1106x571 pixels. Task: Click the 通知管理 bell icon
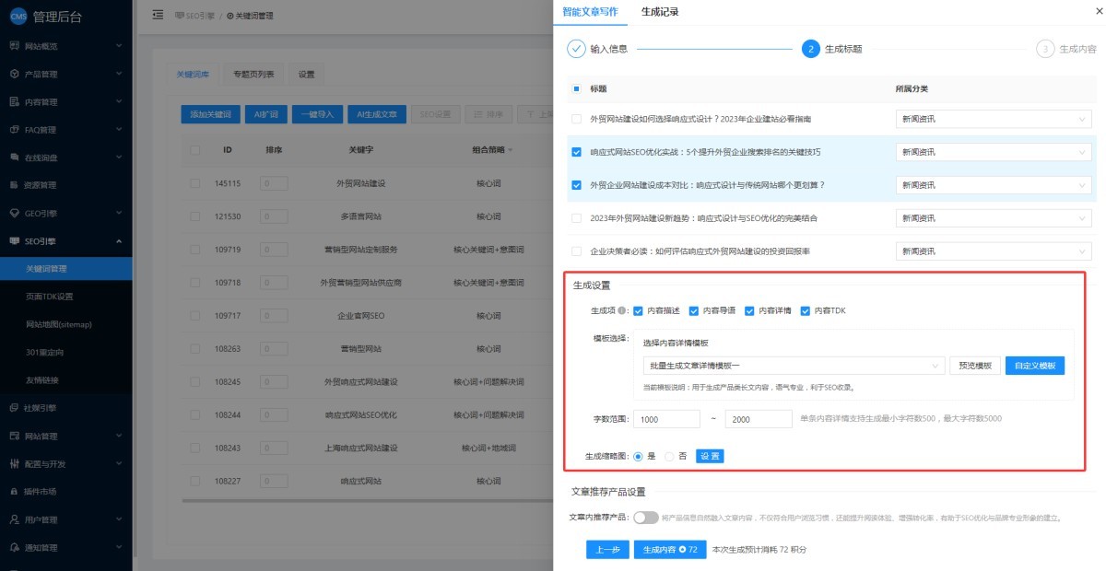(14, 547)
